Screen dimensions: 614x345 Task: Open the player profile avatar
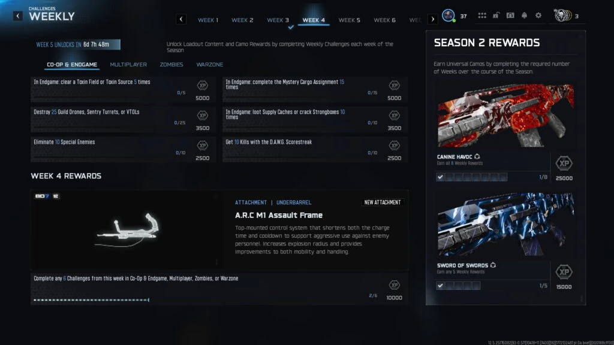click(449, 16)
